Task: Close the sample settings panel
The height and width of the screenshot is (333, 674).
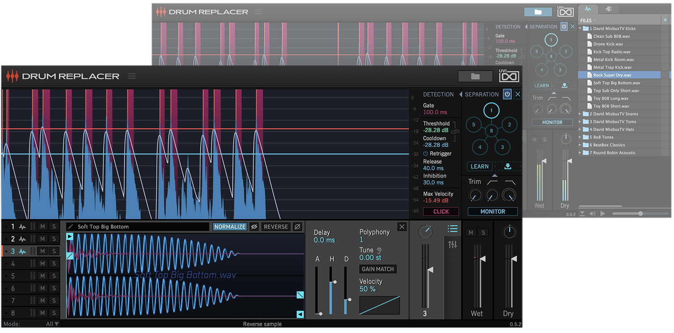Action: [x=402, y=227]
